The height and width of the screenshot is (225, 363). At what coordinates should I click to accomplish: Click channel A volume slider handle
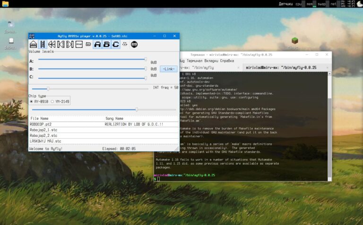(x=146, y=59)
